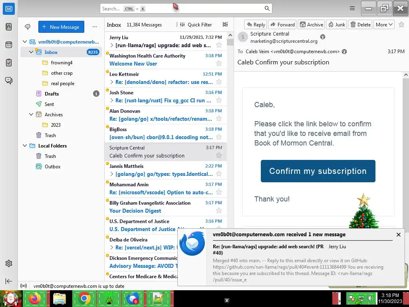Star the Alan Donovan message
Viewport: 409px width, 307px height.
tap(219, 118)
